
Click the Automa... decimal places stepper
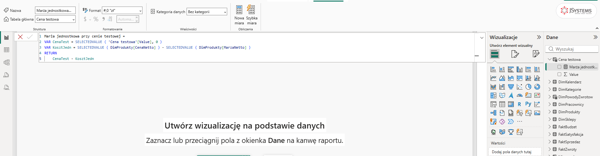coord(128,19)
